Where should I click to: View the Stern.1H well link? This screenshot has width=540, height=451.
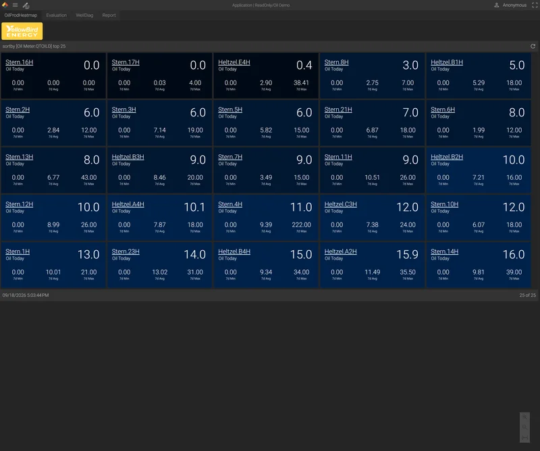click(18, 252)
